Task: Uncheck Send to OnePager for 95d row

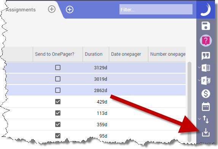Action: point(58,136)
